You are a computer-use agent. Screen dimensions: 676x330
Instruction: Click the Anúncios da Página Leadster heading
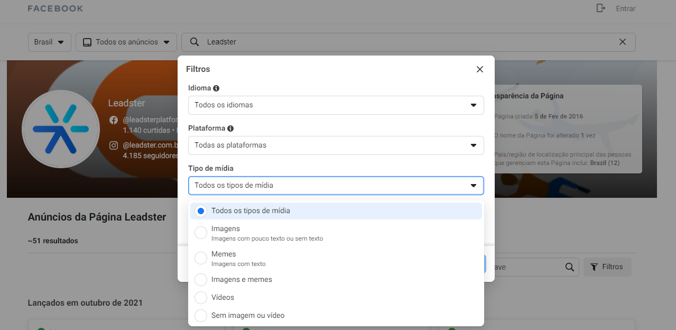point(97,217)
